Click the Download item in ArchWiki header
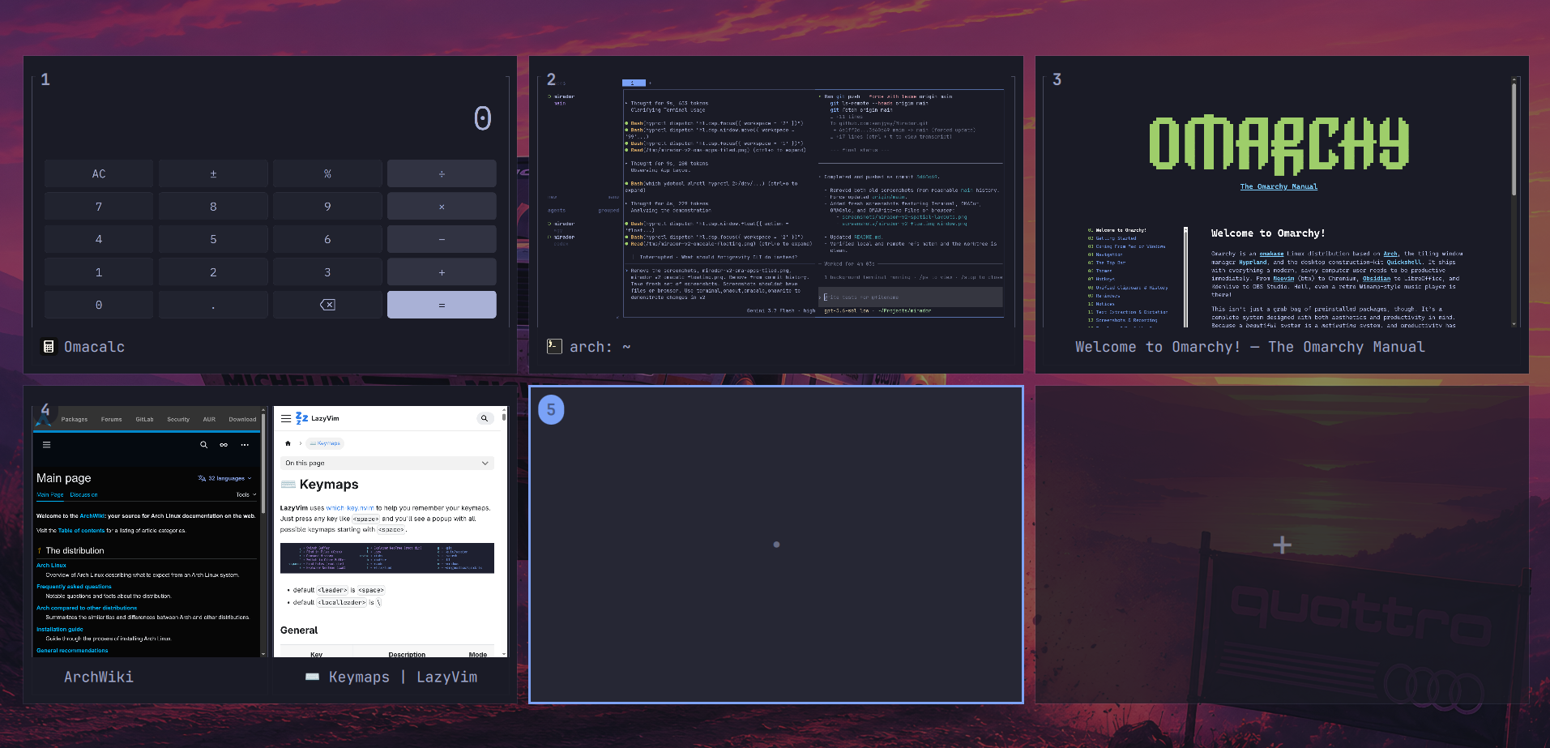1550x748 pixels. 242,420
